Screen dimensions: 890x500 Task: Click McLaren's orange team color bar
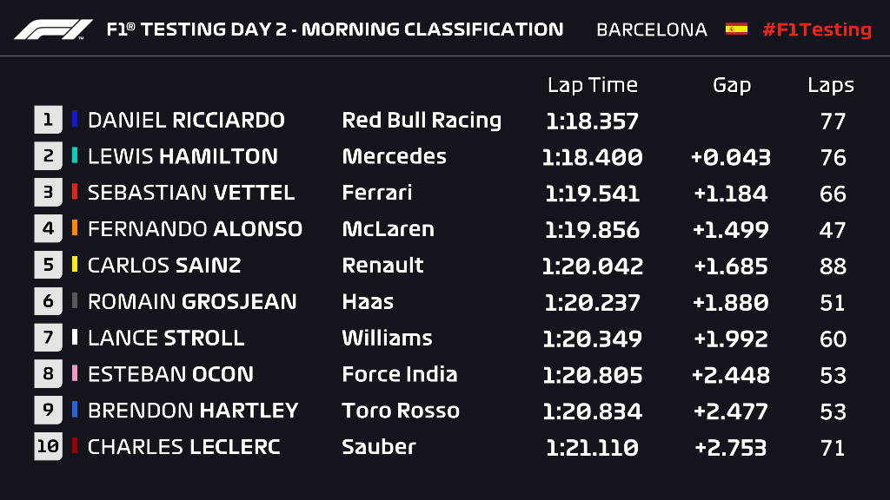pyautogui.click(x=75, y=228)
